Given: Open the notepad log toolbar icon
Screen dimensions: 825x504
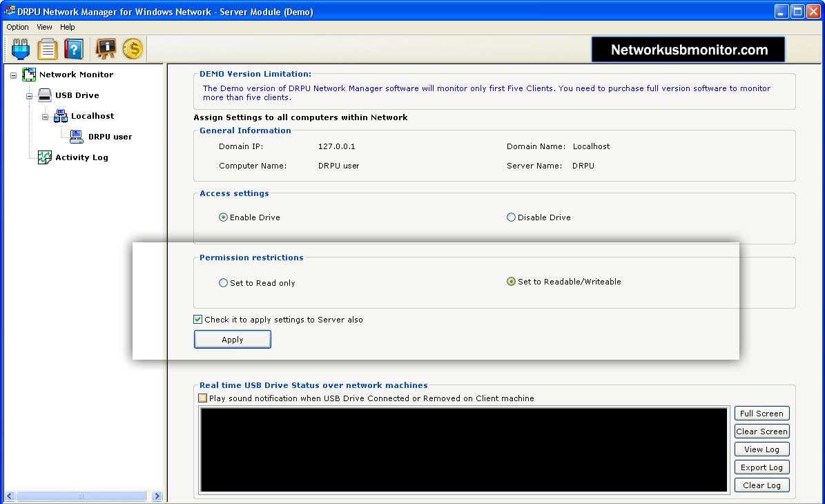Looking at the screenshot, I should [48, 49].
